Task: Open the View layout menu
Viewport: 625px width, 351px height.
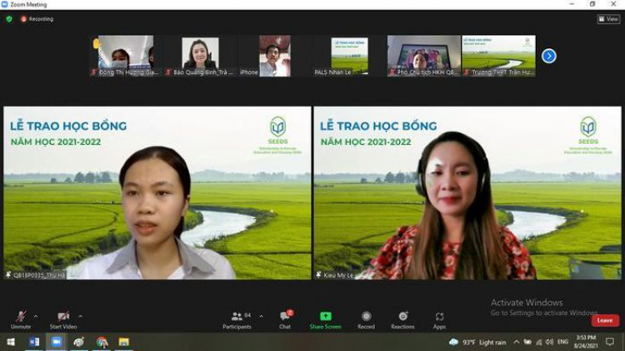Action: point(608,18)
